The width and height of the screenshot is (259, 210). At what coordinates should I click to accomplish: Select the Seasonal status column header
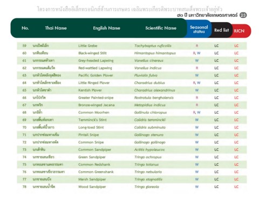tap(199, 29)
